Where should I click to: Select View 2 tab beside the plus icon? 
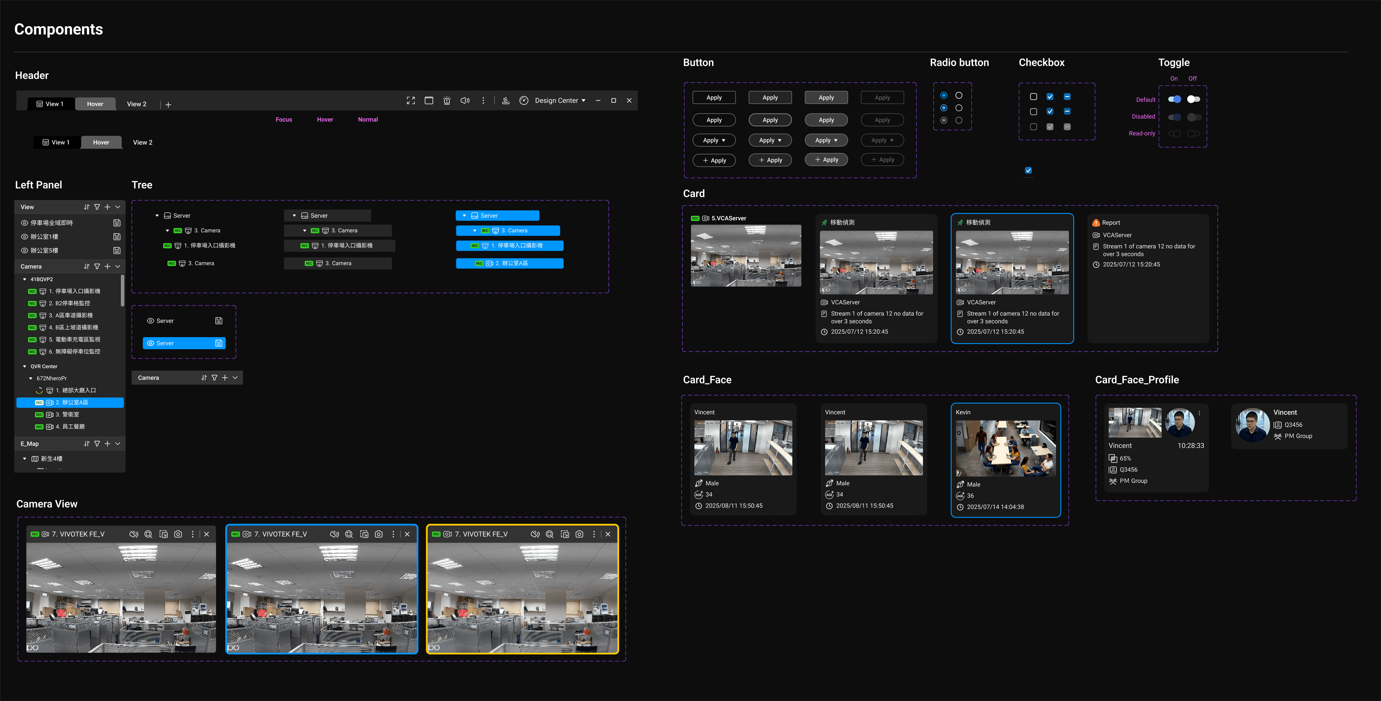(x=137, y=104)
